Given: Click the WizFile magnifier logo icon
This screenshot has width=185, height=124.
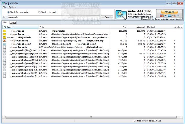Looking at the screenshot, I should click(x=121, y=15).
